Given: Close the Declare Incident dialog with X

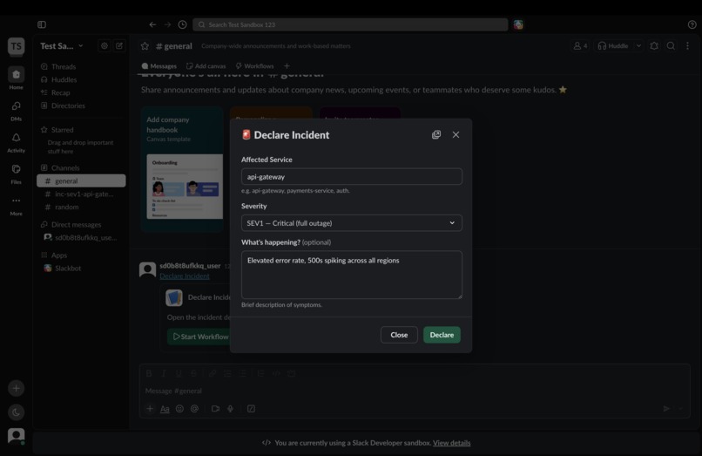Looking at the screenshot, I should (x=456, y=134).
